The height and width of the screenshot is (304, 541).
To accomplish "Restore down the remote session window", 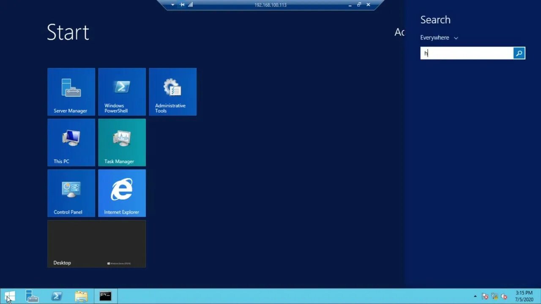I will tap(359, 5).
